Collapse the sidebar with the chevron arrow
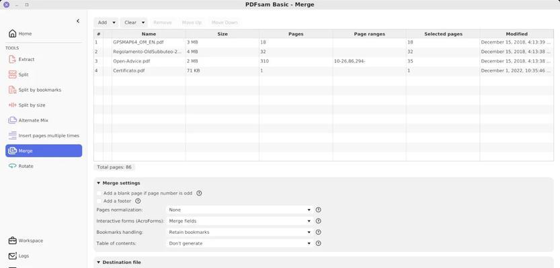This screenshot has height=268, width=560. coord(78,21)
